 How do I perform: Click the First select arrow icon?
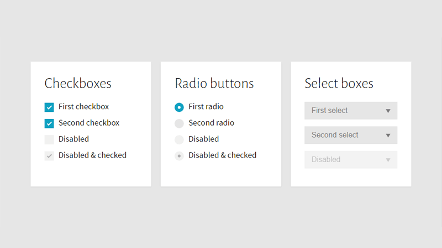point(388,111)
